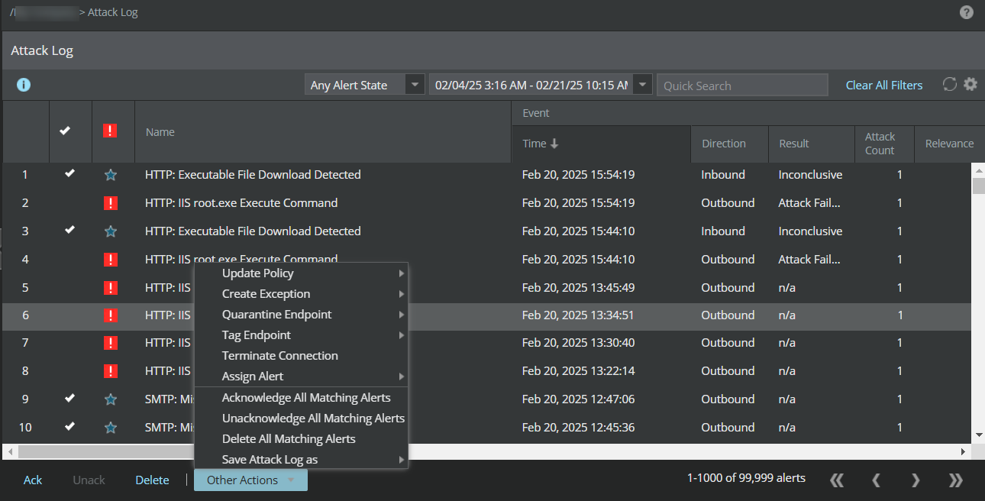Screen dimensions: 985x501
Task: Click the vertical scrollbar thumb
Action: pyautogui.click(x=979, y=187)
